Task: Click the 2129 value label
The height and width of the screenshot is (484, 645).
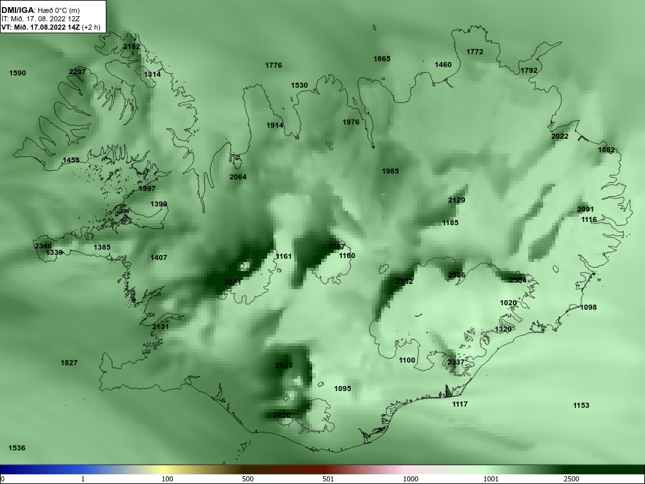Action: (x=457, y=200)
